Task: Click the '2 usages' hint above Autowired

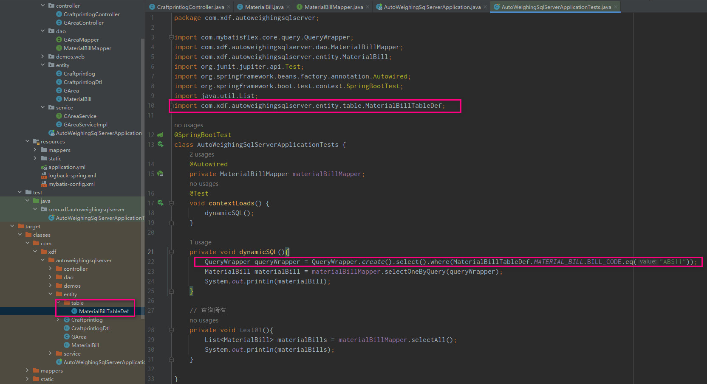Action: (x=202, y=154)
